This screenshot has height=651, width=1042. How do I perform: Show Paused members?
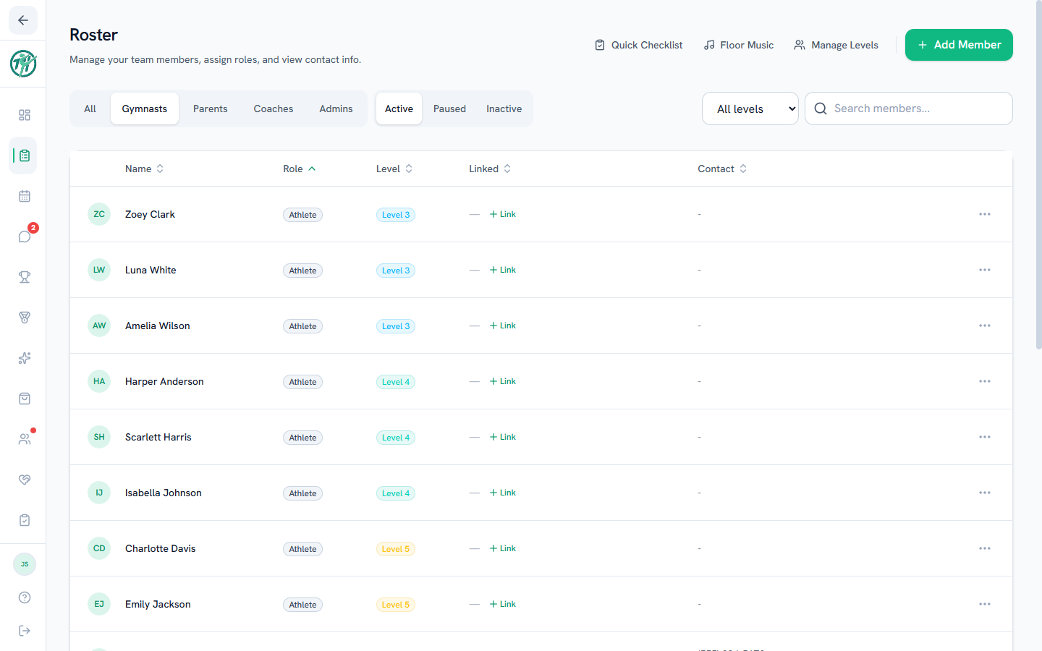tap(449, 109)
